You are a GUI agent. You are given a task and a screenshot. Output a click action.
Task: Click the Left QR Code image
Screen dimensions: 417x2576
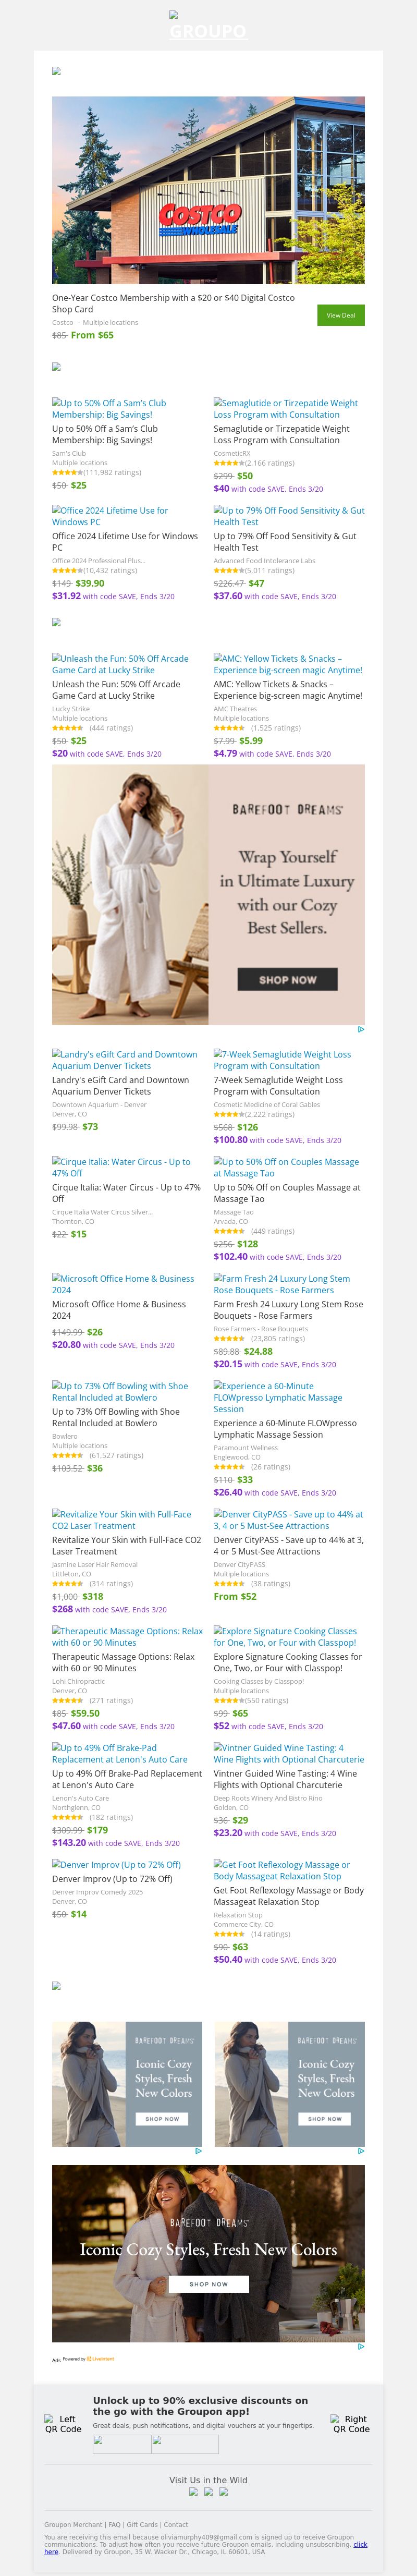point(62,2423)
